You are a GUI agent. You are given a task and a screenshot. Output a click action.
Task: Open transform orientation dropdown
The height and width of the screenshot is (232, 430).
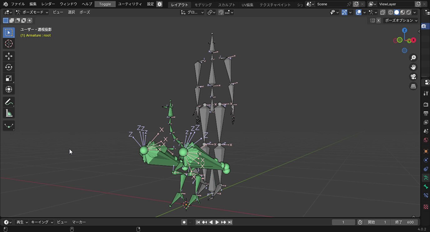tap(192, 12)
